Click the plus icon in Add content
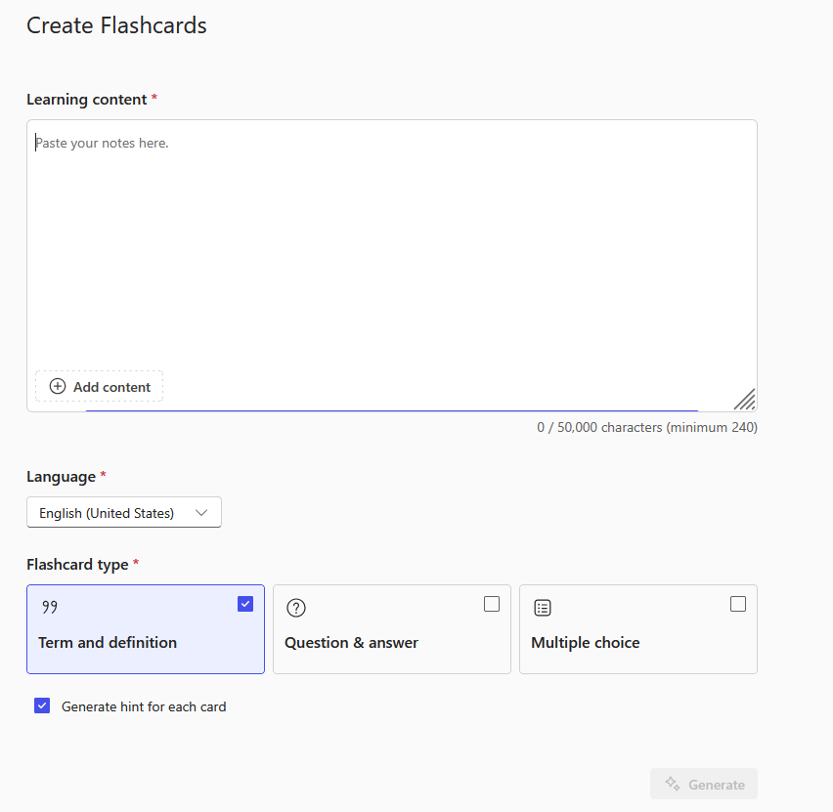This screenshot has width=833, height=812. [58, 386]
